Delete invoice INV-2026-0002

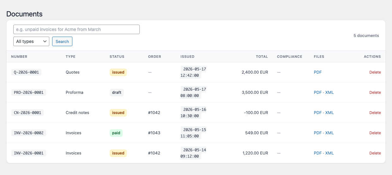click(375, 133)
